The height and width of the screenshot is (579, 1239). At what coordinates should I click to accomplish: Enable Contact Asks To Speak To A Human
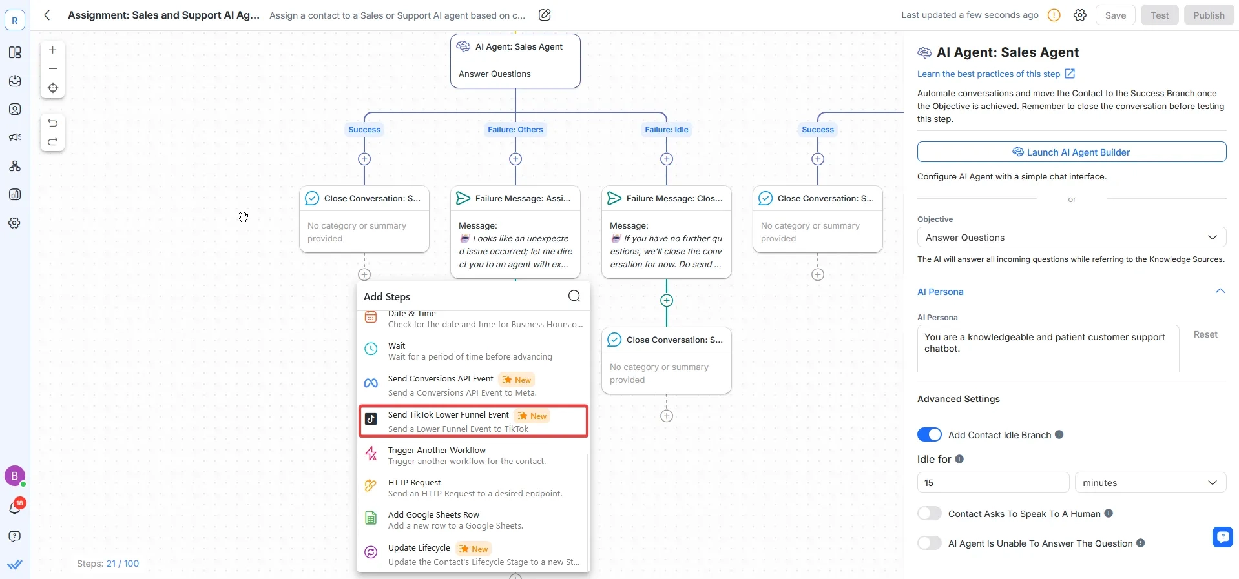tap(930, 514)
